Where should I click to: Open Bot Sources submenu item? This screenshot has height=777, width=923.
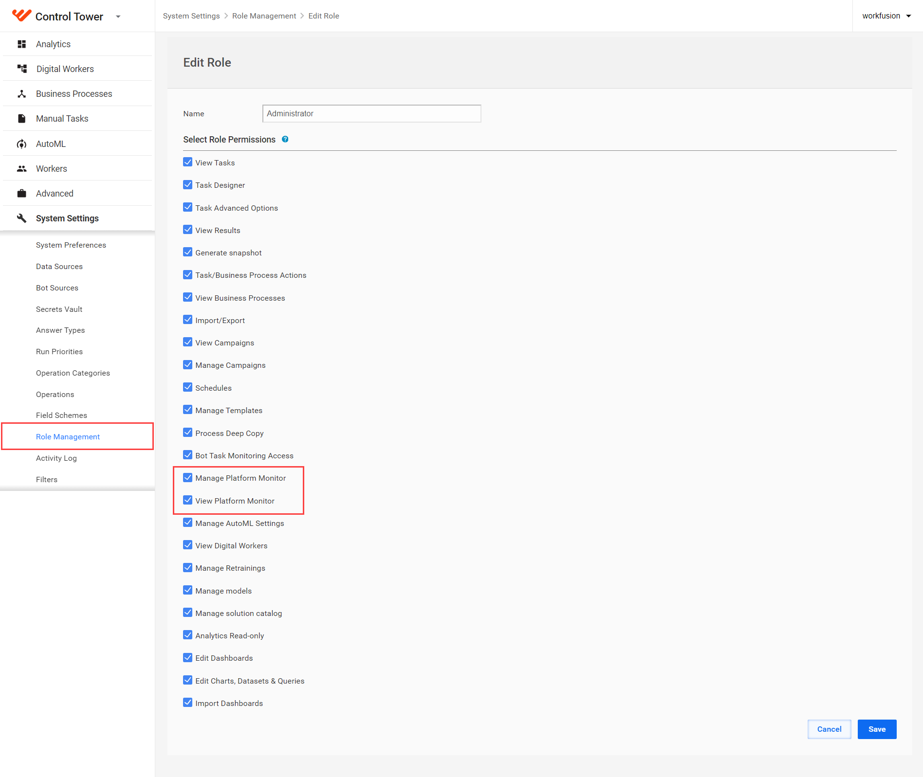point(57,288)
